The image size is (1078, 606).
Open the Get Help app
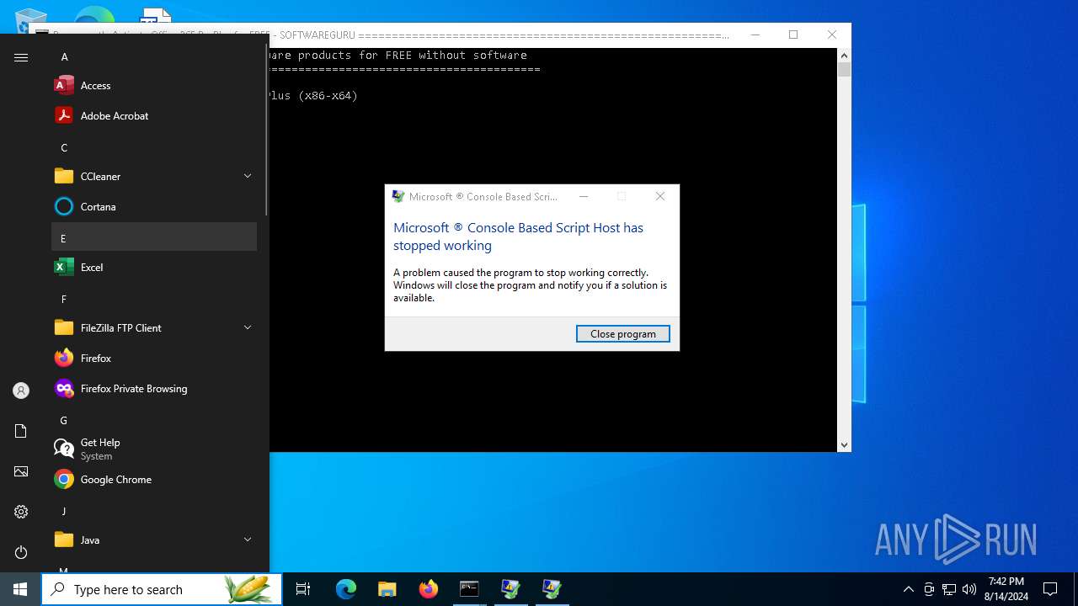(154, 449)
